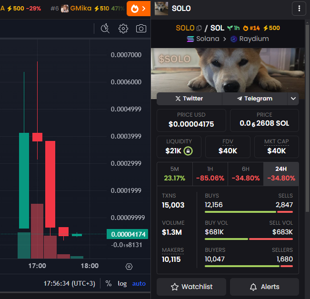Screen dimensions: 310x299
Task: Click the MAKERS 10,115 value
Action: [171, 259]
